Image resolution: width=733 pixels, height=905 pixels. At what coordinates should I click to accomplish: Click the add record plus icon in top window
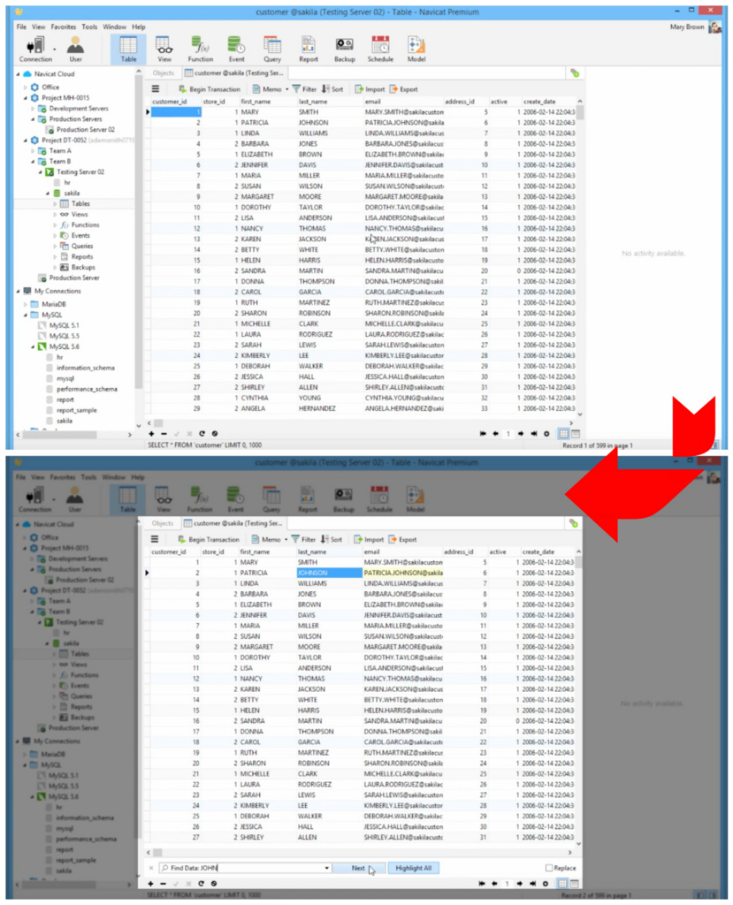tap(151, 433)
